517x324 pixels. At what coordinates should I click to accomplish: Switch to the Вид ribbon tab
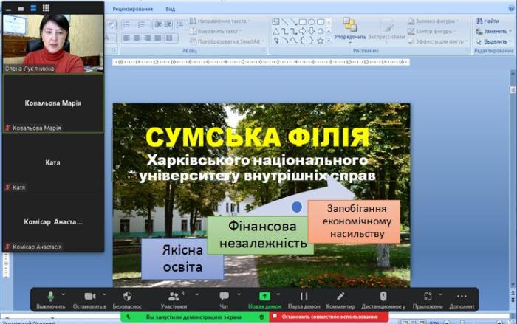171,9
